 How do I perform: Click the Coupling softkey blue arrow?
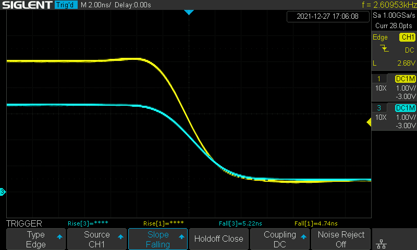303,236
